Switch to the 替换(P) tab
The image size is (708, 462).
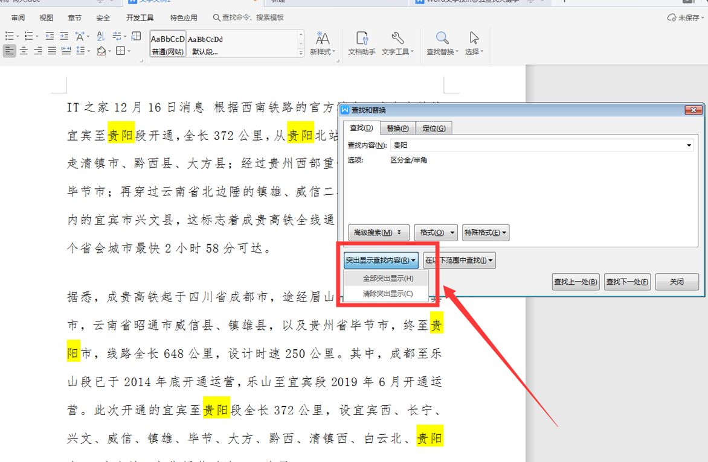[397, 128]
